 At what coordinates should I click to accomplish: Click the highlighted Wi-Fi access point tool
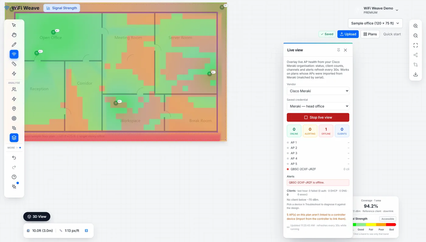(14, 54)
